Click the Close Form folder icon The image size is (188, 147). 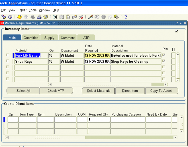(x=46, y=17)
